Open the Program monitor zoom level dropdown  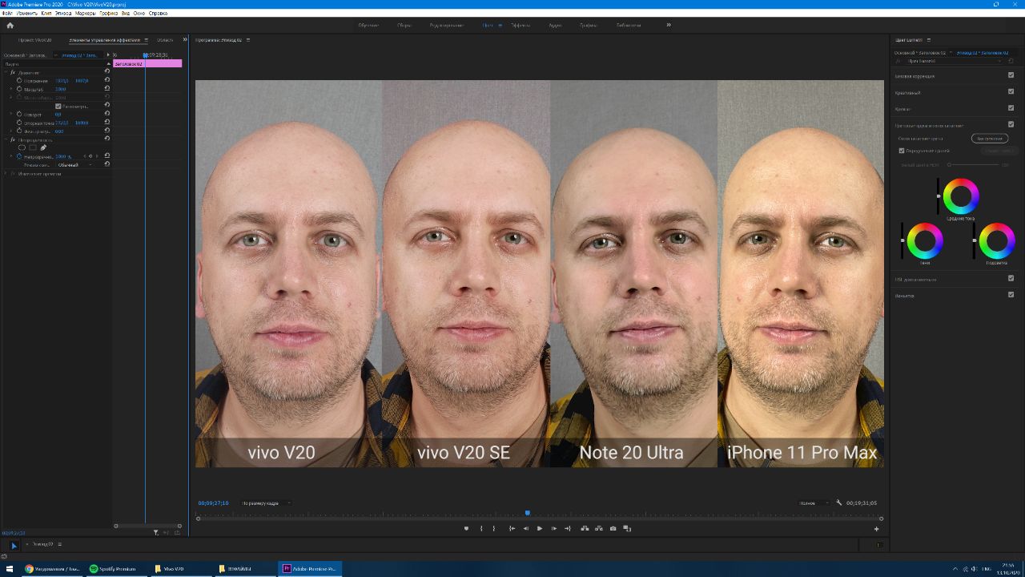[266, 503]
